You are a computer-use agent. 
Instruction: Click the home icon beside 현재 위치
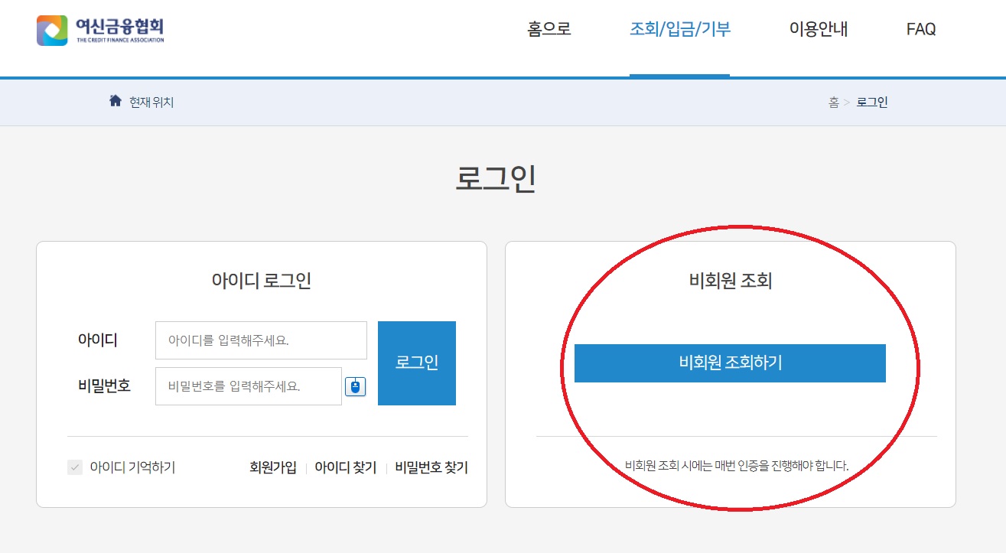[115, 100]
